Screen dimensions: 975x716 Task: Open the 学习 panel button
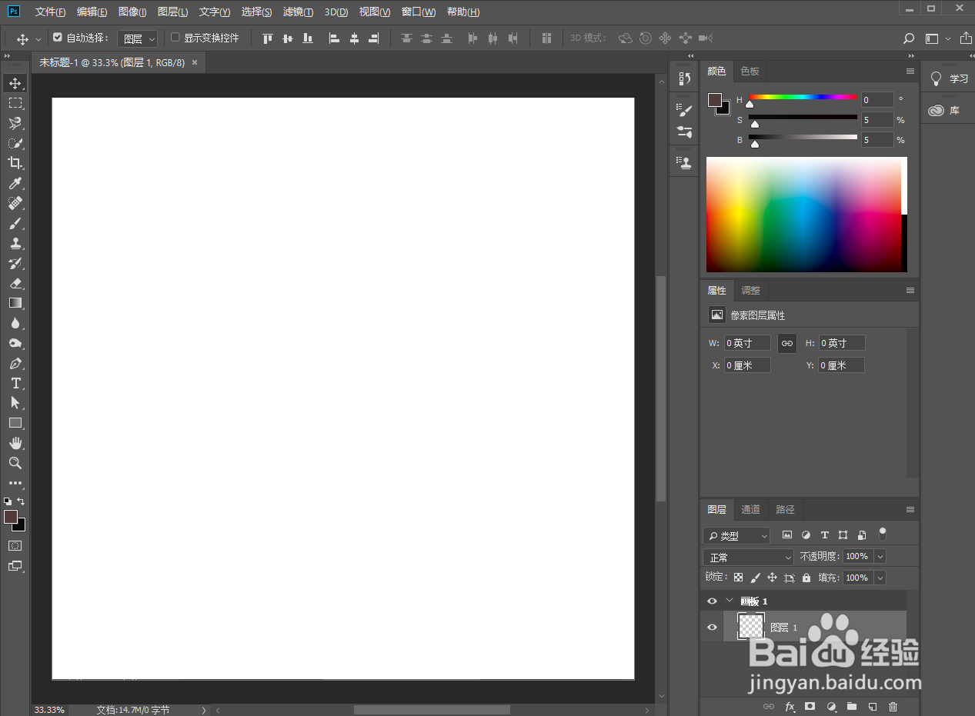[x=949, y=78]
